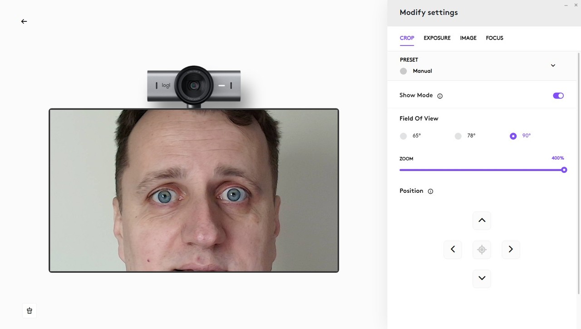Recenter the crop position
This screenshot has width=581, height=329.
482,250
